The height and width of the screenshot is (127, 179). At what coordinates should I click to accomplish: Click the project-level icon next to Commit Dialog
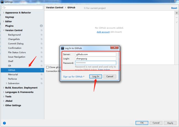(42, 44)
